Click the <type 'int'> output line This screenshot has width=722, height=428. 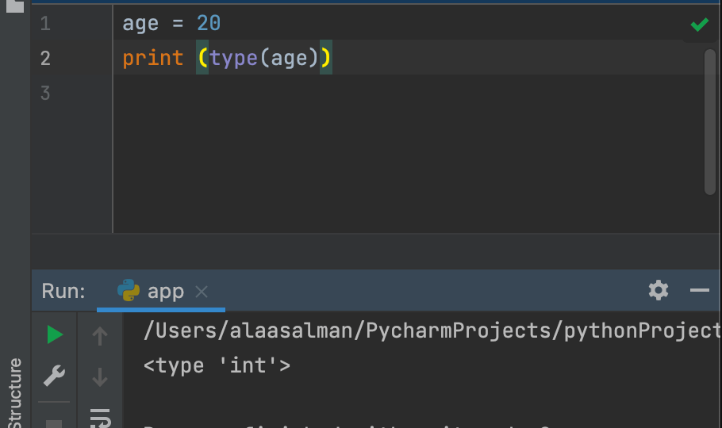217,365
